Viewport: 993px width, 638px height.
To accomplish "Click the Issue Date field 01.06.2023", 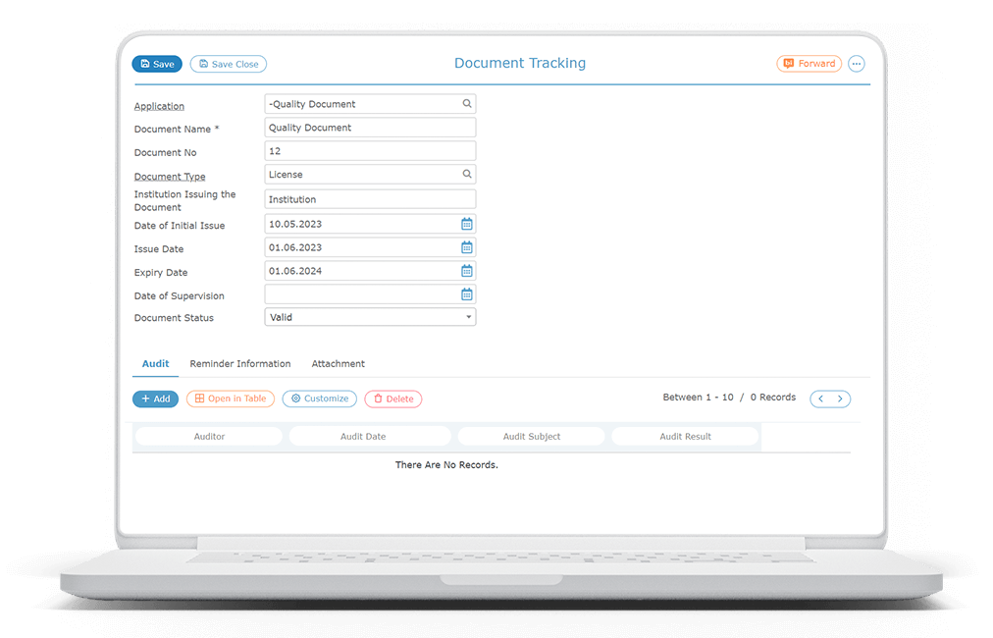I will tap(370, 247).
